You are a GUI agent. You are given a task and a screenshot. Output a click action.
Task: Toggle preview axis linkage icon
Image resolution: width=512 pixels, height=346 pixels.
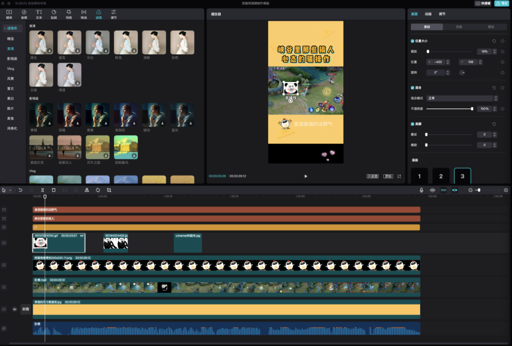tap(455, 190)
